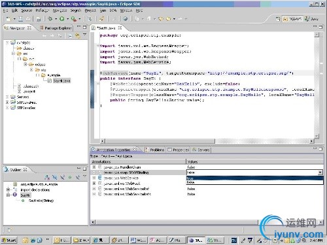Expand import declarations in Outline
This screenshot has width=327, height=245.
tap(8, 189)
